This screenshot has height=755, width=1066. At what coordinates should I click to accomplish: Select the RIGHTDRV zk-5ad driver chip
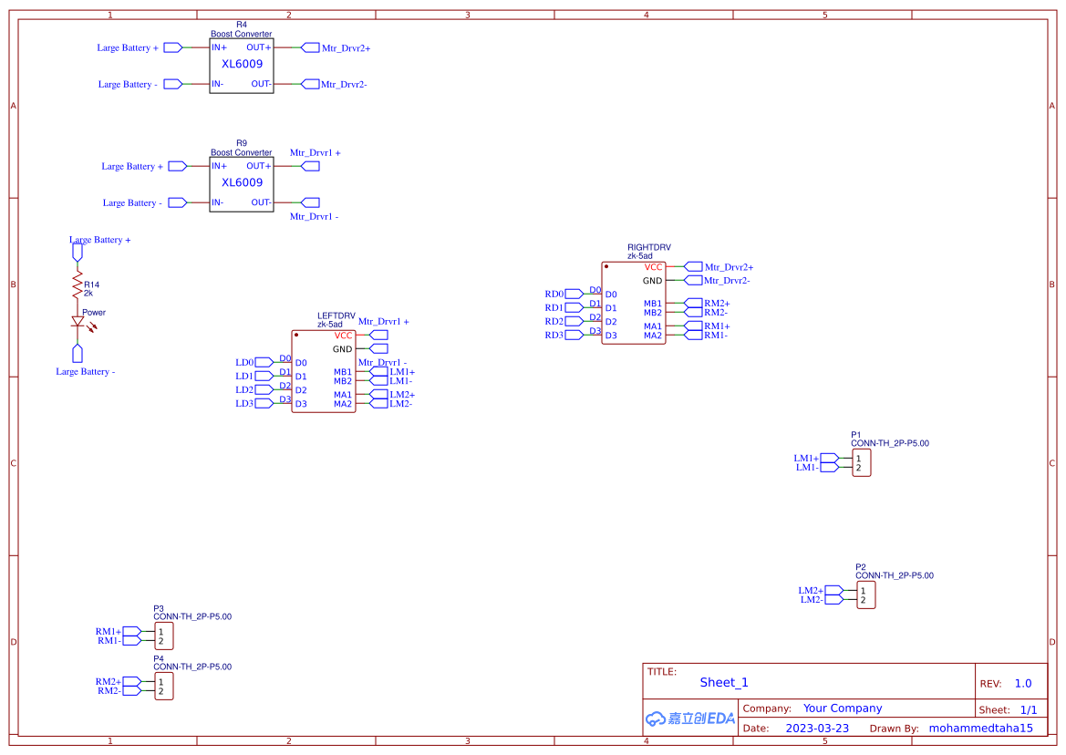[x=634, y=303]
